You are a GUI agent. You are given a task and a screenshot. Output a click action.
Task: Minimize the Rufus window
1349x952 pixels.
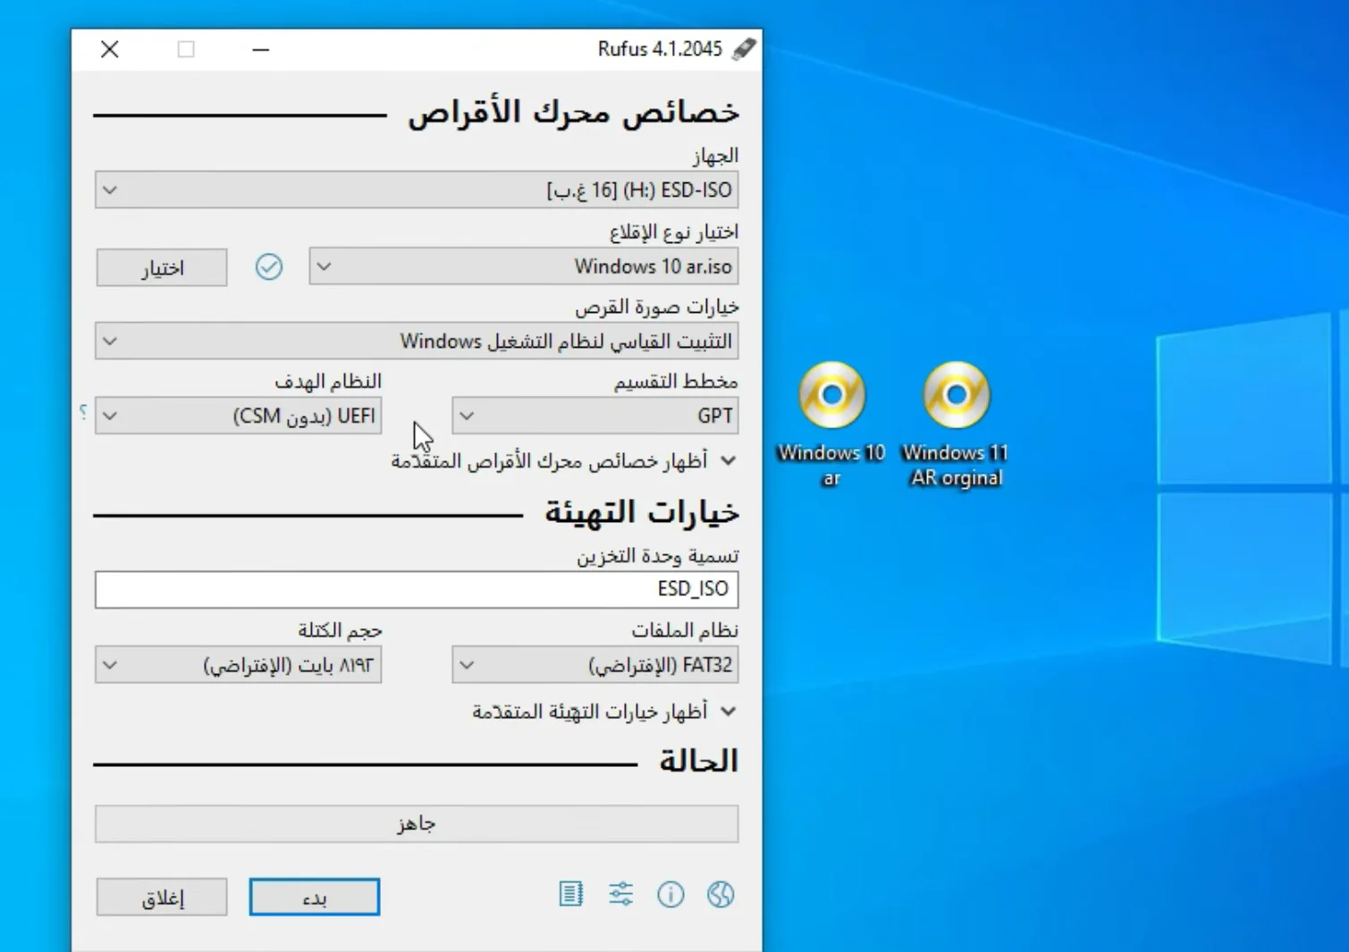[261, 49]
